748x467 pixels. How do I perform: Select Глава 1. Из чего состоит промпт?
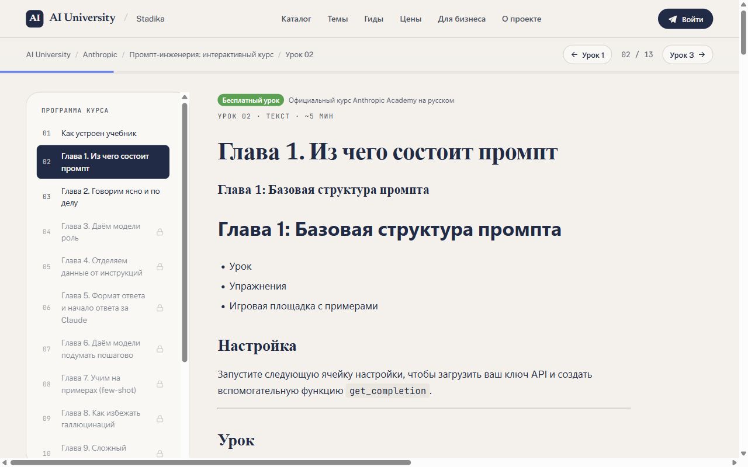pyautogui.click(x=103, y=162)
